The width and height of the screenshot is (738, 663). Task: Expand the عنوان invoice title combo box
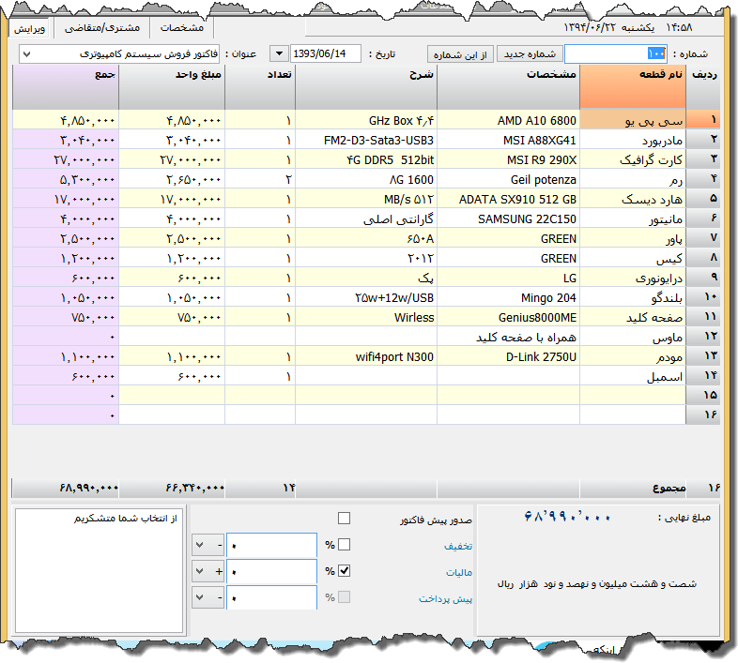(25, 53)
